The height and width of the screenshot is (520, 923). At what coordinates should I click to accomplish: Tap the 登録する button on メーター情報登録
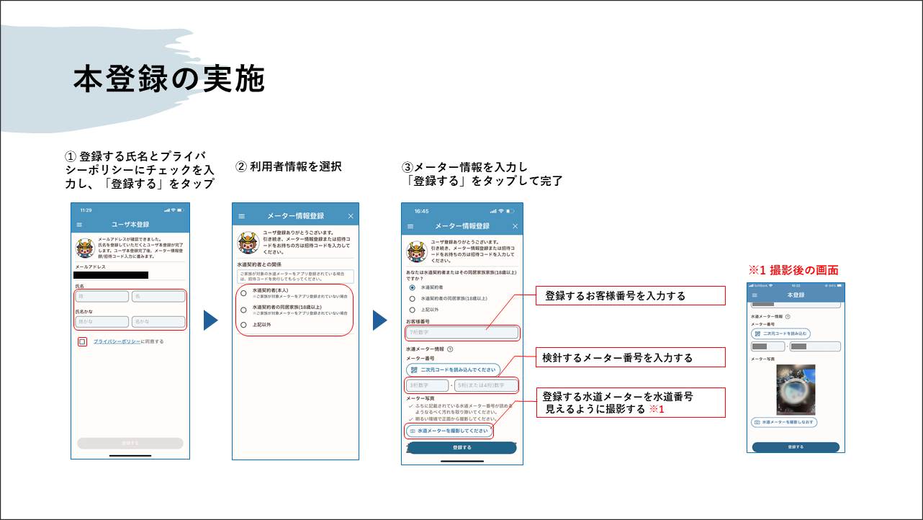pyautogui.click(x=461, y=447)
